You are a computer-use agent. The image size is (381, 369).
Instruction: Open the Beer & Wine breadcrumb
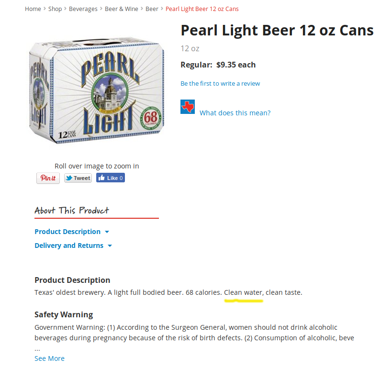(122, 9)
